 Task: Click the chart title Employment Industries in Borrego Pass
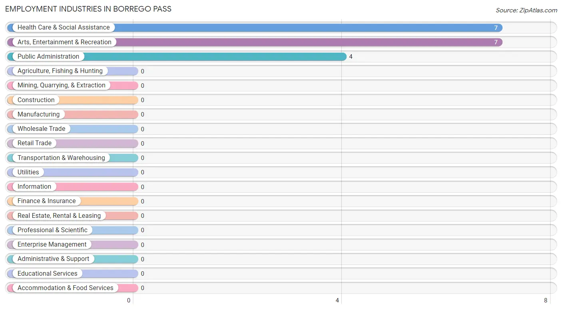[x=88, y=9]
